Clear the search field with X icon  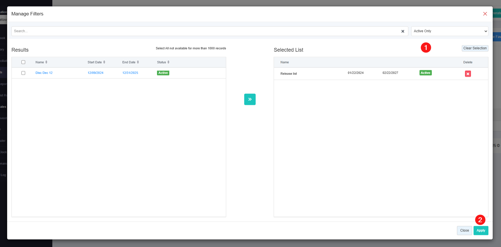point(403,31)
